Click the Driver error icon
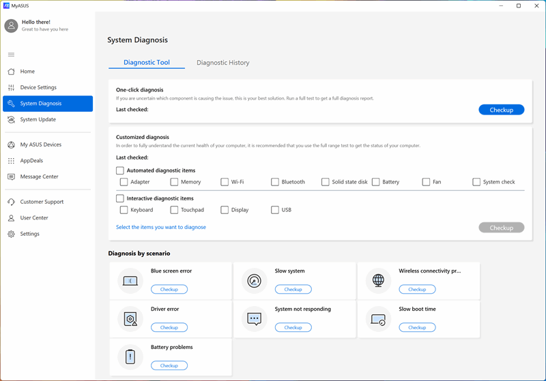This screenshot has width=546, height=381. [130, 319]
